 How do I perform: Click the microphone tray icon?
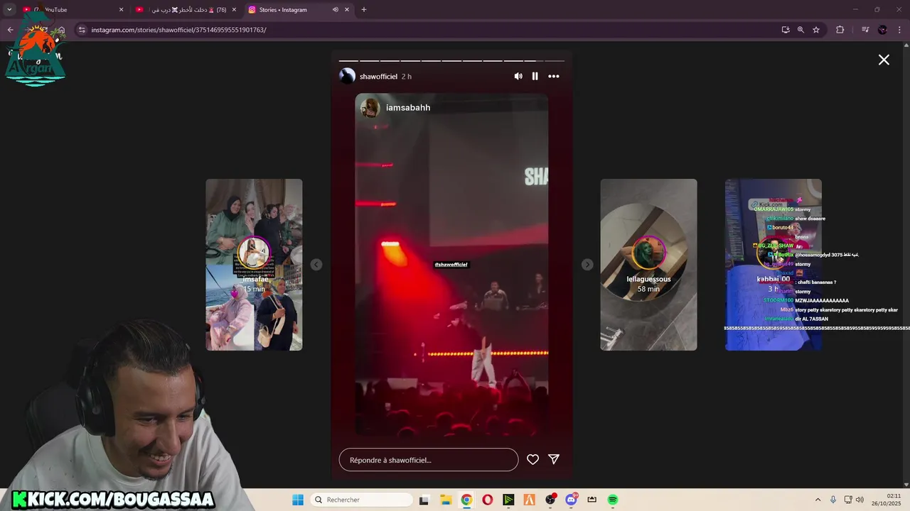coord(833,500)
